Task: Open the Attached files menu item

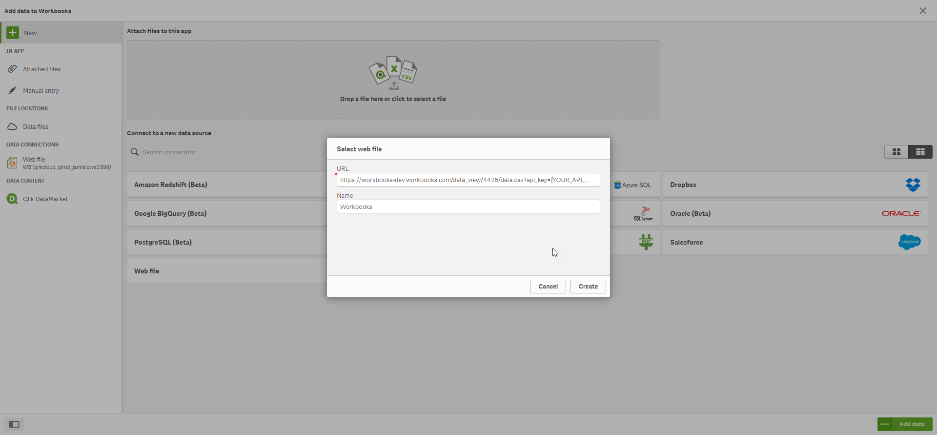Action: click(x=61, y=69)
